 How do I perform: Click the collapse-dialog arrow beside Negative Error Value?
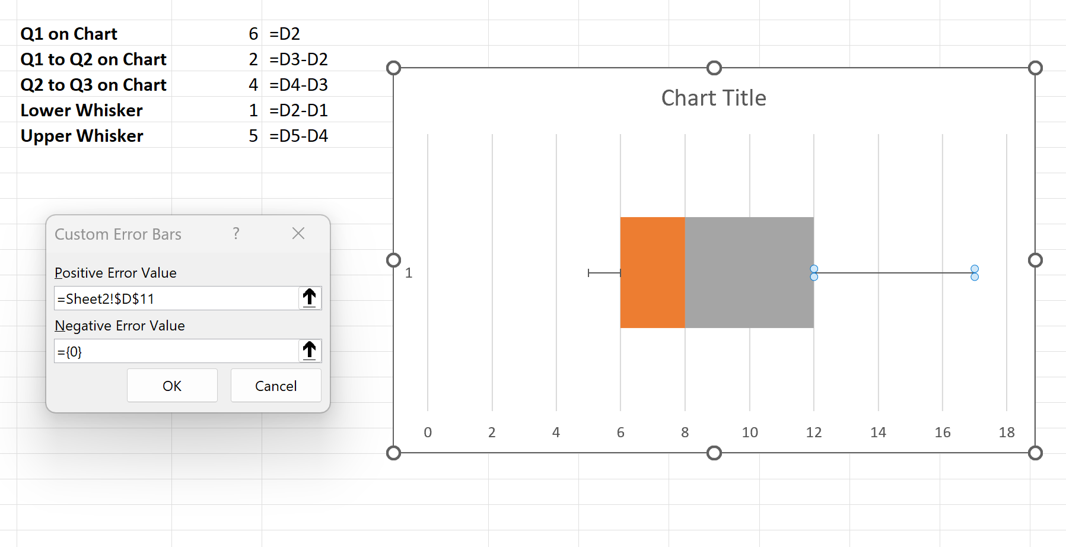[309, 351]
